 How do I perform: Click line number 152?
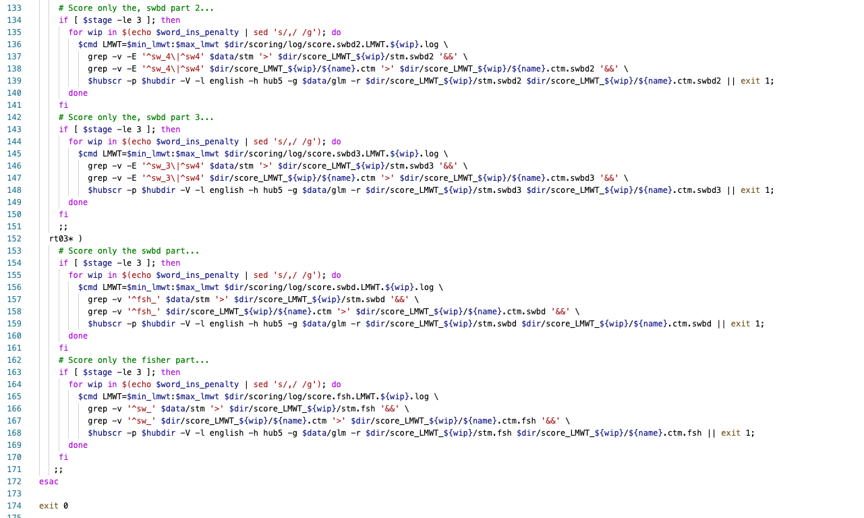coord(15,238)
